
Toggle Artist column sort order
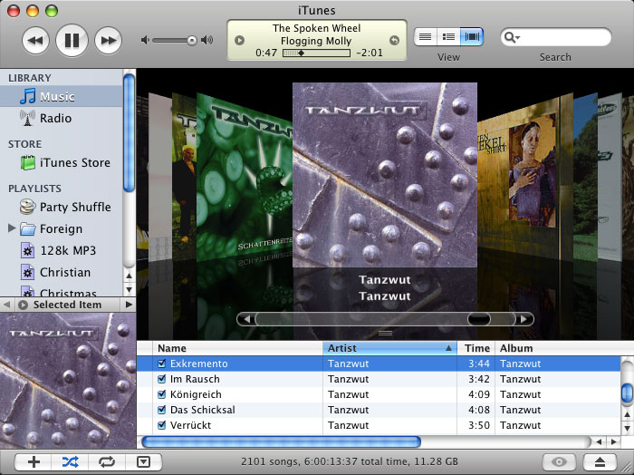pyautogui.click(x=389, y=348)
